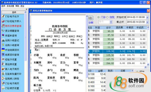Open the 在院病人转档 icon
Image resolution: width=151 pixels, height=92 pixels.
[x=3, y=78]
